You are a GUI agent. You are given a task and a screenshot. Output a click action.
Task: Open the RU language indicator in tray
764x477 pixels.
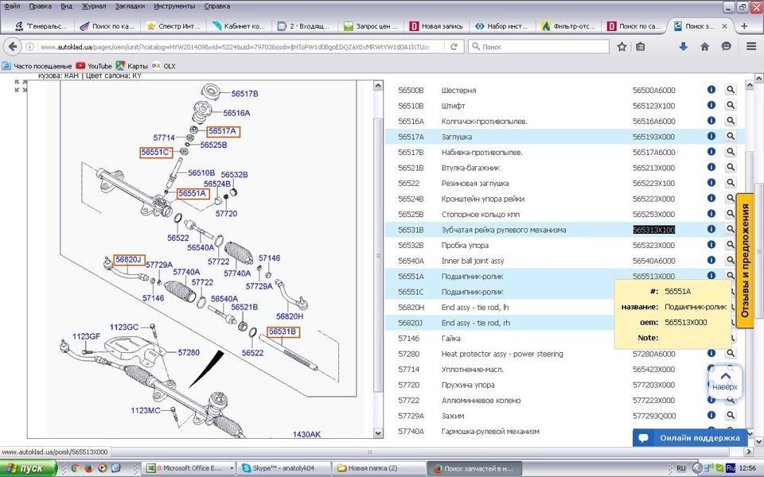[x=681, y=468]
